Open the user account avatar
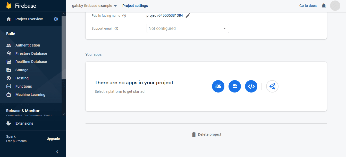This screenshot has height=157, width=346. click(x=335, y=6)
